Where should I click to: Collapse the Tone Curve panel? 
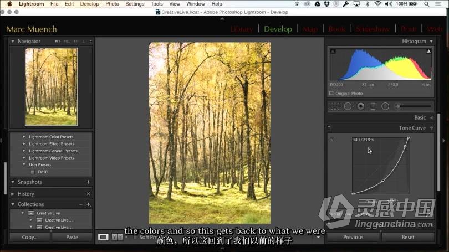[432, 128]
